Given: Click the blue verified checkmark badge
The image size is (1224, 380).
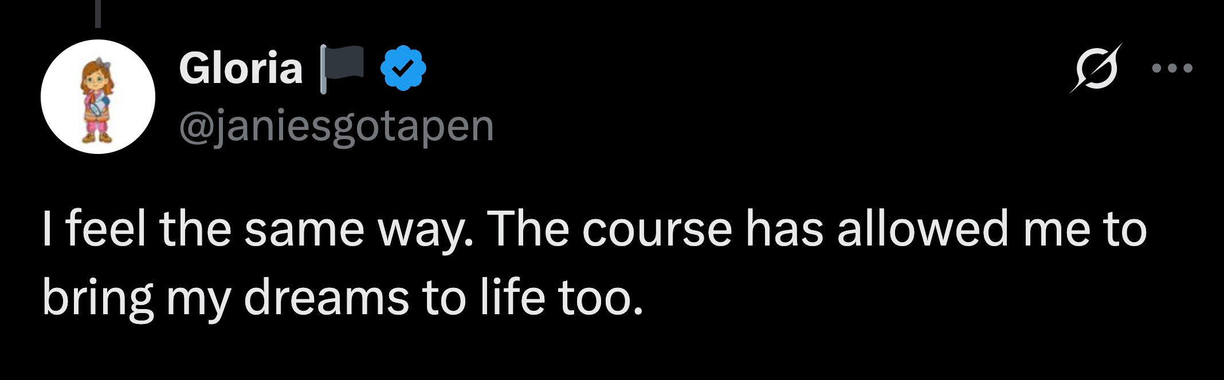Looking at the screenshot, I should coord(404,69).
